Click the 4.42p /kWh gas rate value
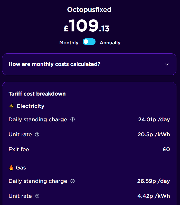180x205 pixels. click(154, 196)
